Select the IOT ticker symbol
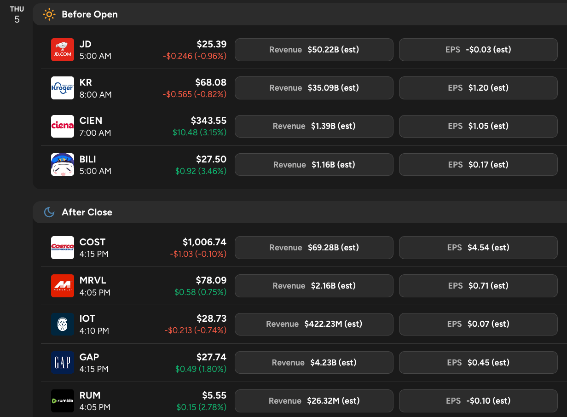The width and height of the screenshot is (567, 417). (x=87, y=319)
